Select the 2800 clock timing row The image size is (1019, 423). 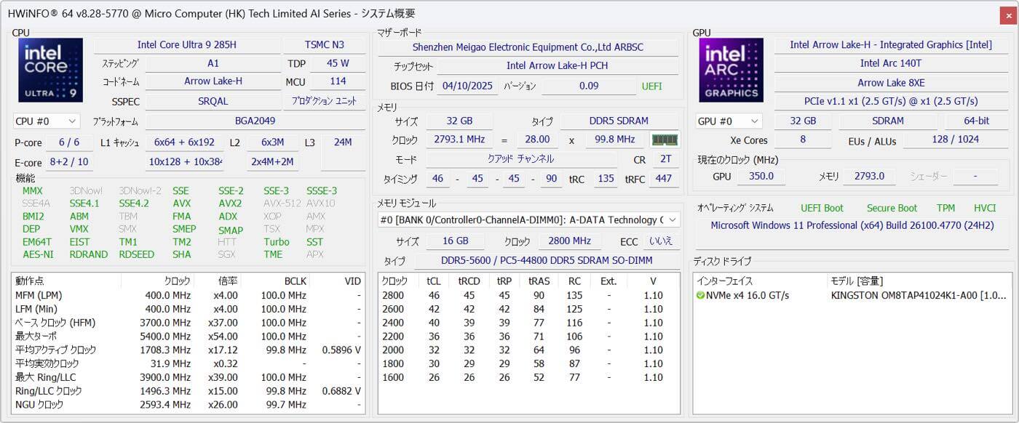tap(529, 295)
